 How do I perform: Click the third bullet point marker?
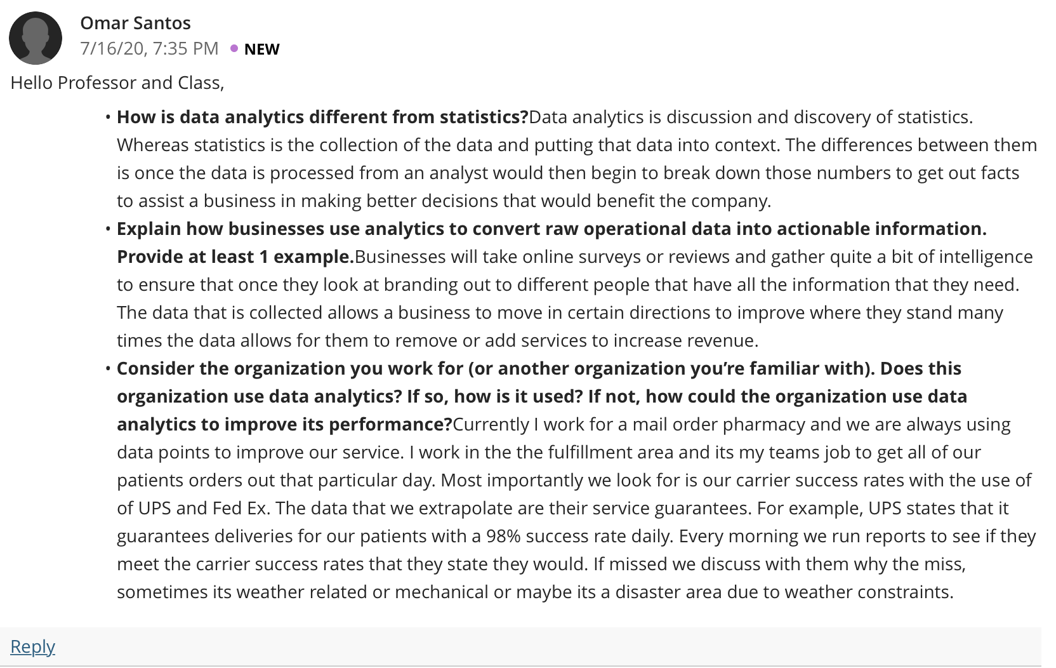pos(109,369)
